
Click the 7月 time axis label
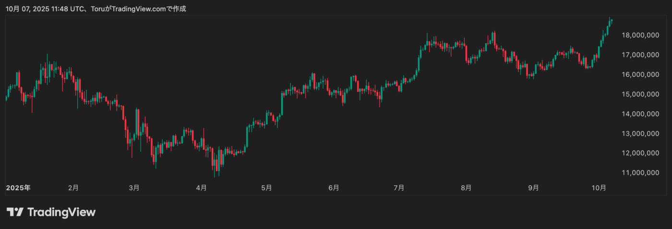[x=398, y=188]
